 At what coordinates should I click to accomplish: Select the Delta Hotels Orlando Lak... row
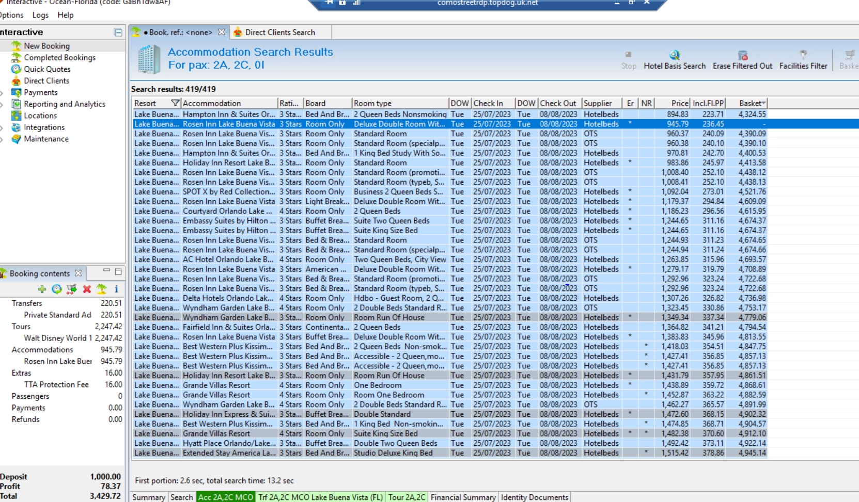point(449,298)
